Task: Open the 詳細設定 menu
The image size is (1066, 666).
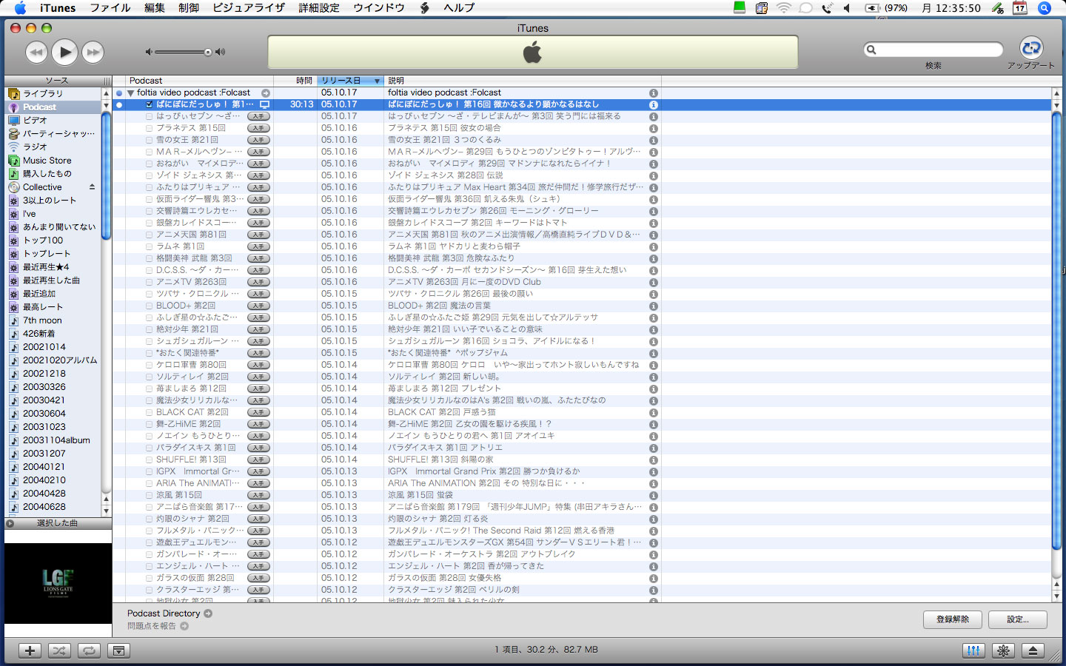Action: tap(319, 8)
